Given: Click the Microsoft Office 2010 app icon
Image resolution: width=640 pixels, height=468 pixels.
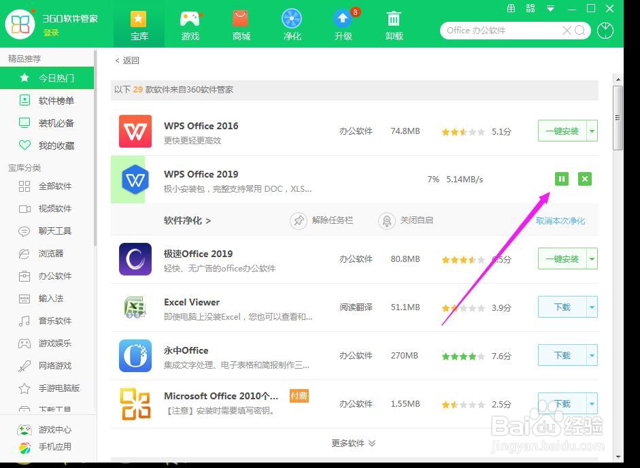Looking at the screenshot, I should [x=135, y=404].
